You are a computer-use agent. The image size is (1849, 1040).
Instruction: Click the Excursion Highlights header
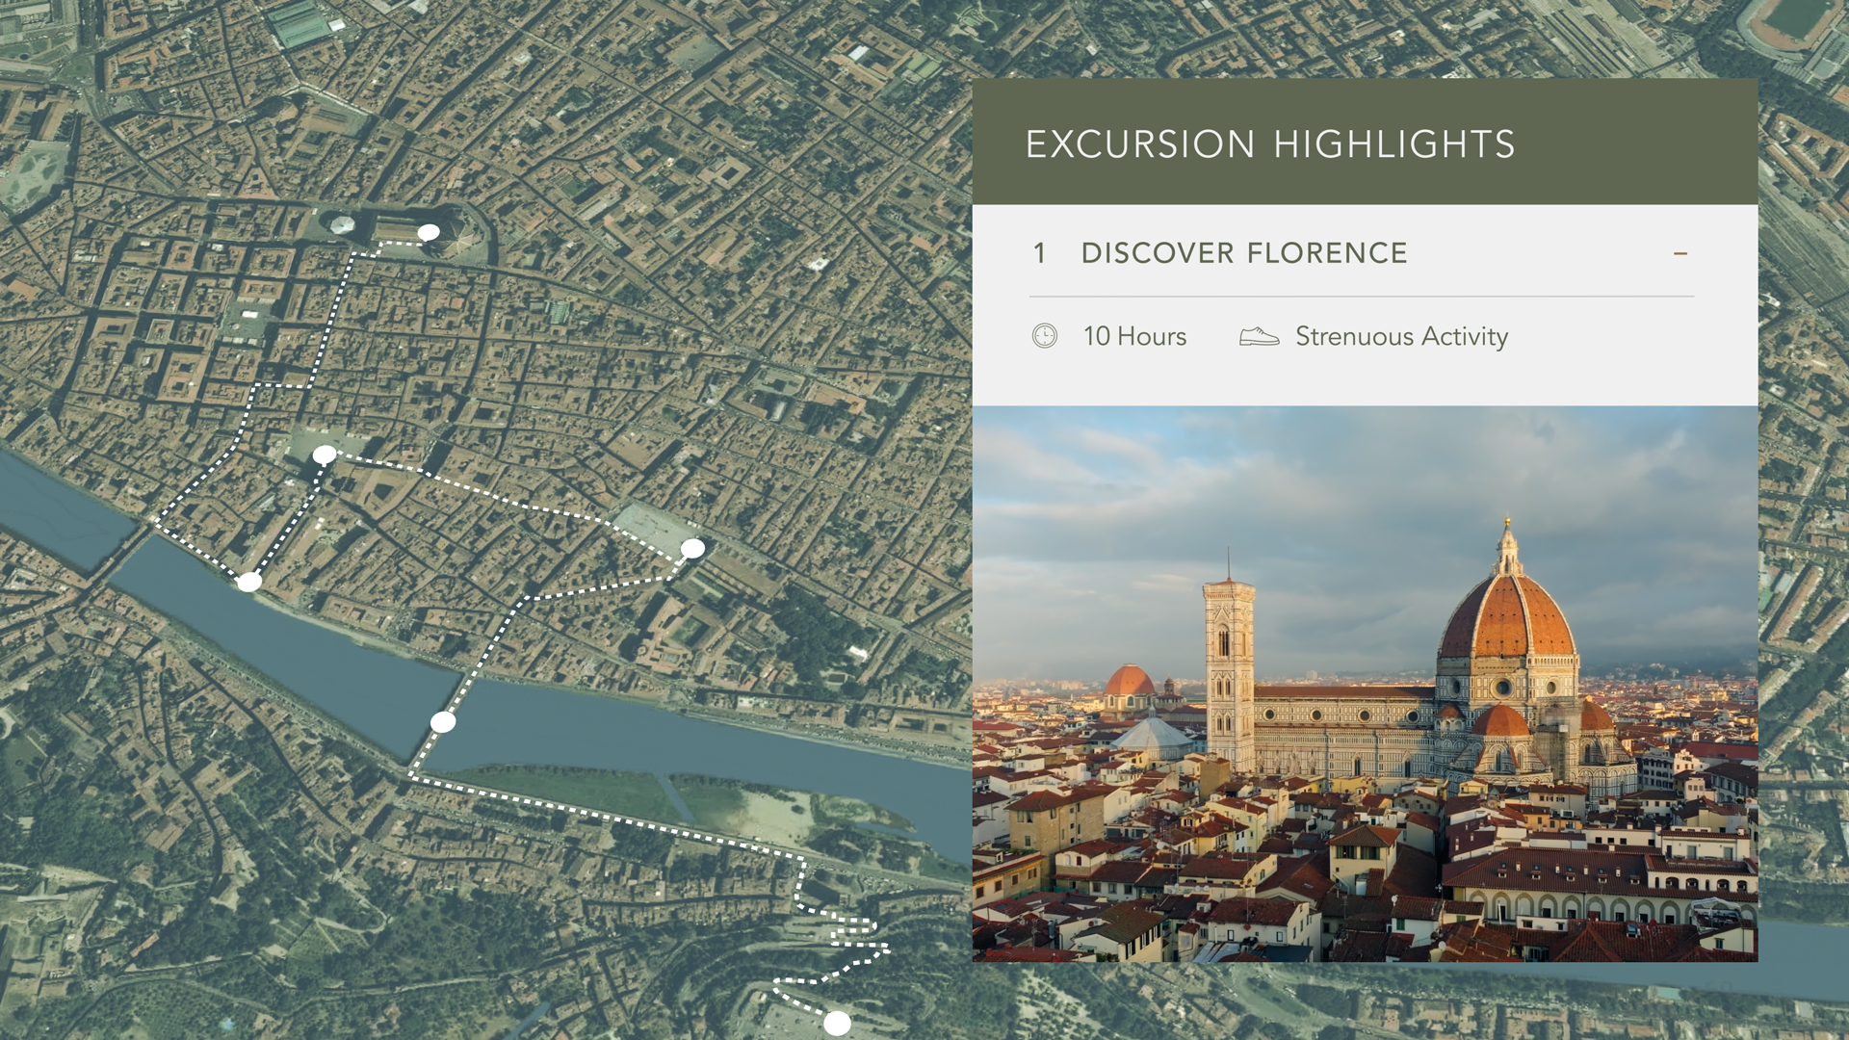(x=1270, y=144)
